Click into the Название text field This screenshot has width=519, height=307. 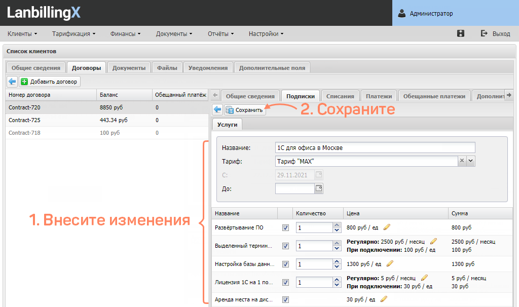(x=375, y=147)
